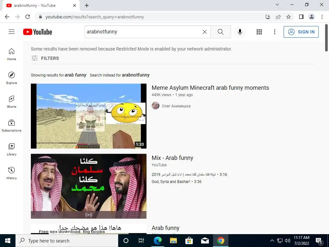Open Meme Asylum Minecraft video thumbnail
The height and width of the screenshot is (247, 329).
[x=89, y=116]
